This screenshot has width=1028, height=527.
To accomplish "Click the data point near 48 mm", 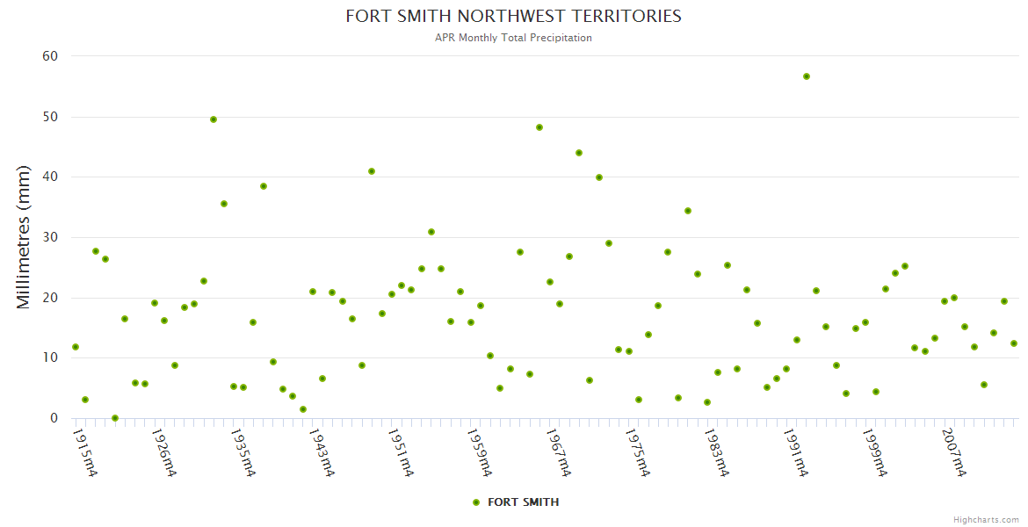I will click(539, 127).
